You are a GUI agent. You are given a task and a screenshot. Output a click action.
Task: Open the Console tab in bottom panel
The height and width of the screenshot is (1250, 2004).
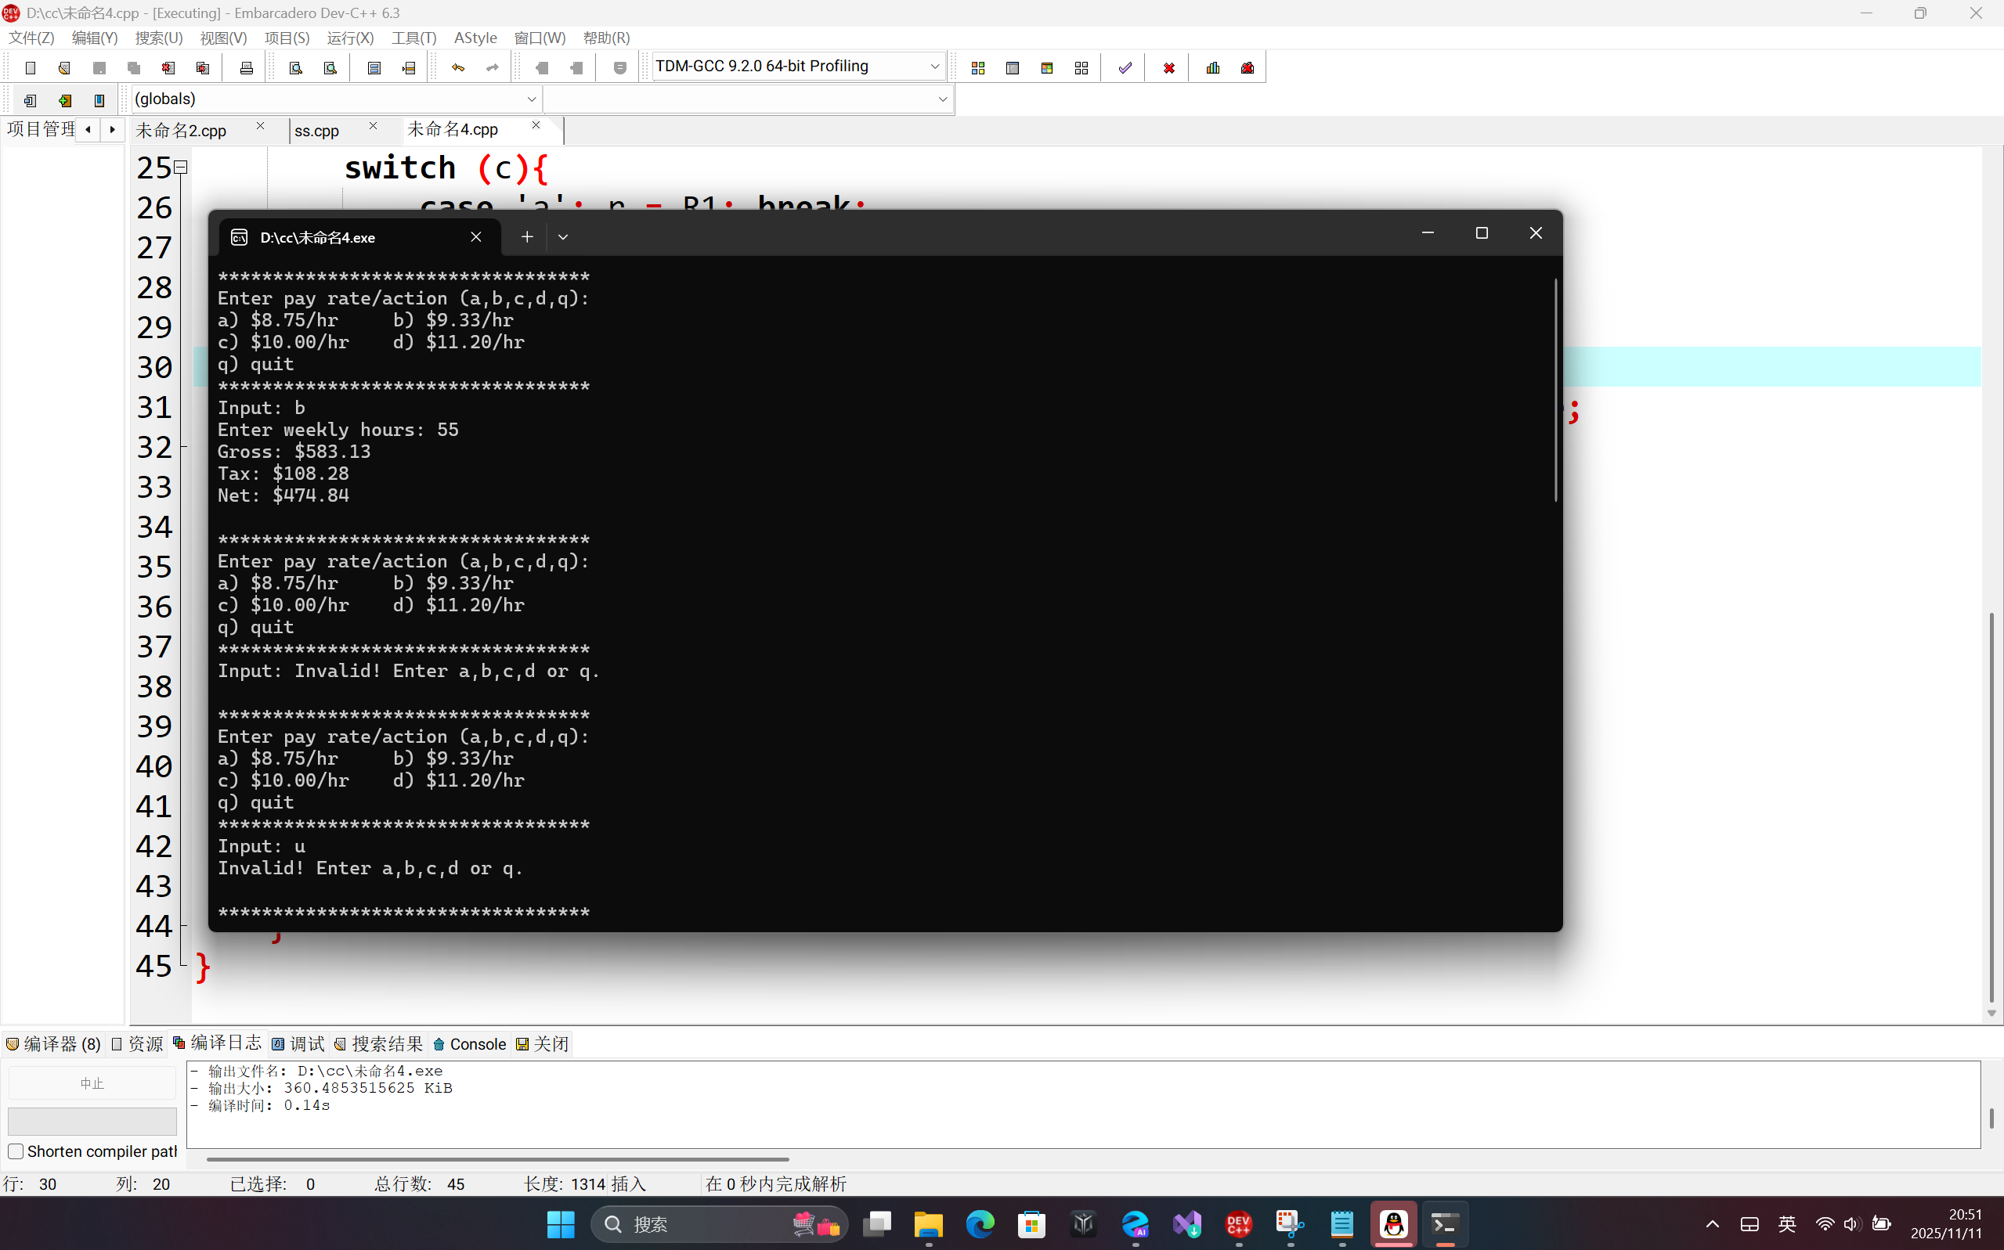[x=470, y=1044]
